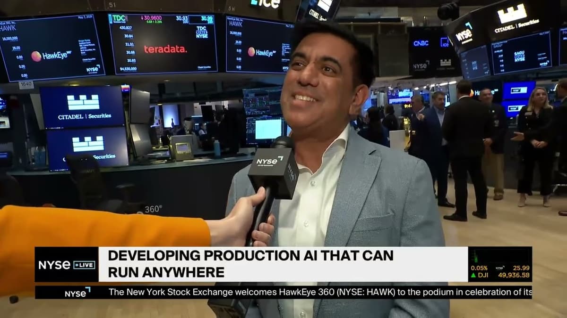567x318 pixels.
Task: Click the NYSE LIVE logo in the lower-third banner
Action: pos(67,265)
